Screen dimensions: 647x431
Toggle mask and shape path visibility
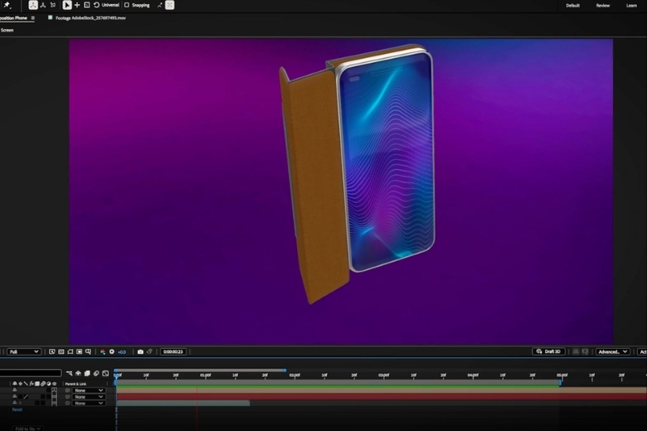coord(71,351)
